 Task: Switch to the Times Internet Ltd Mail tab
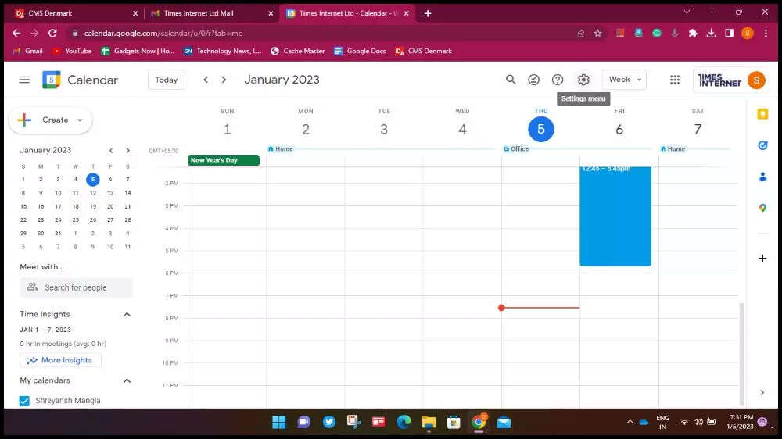[x=210, y=13]
